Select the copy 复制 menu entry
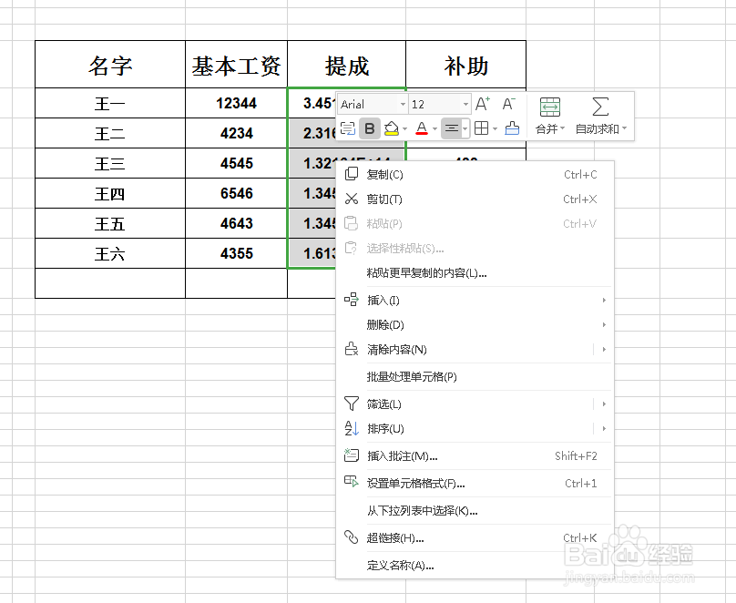The height and width of the screenshot is (603, 736). point(383,173)
